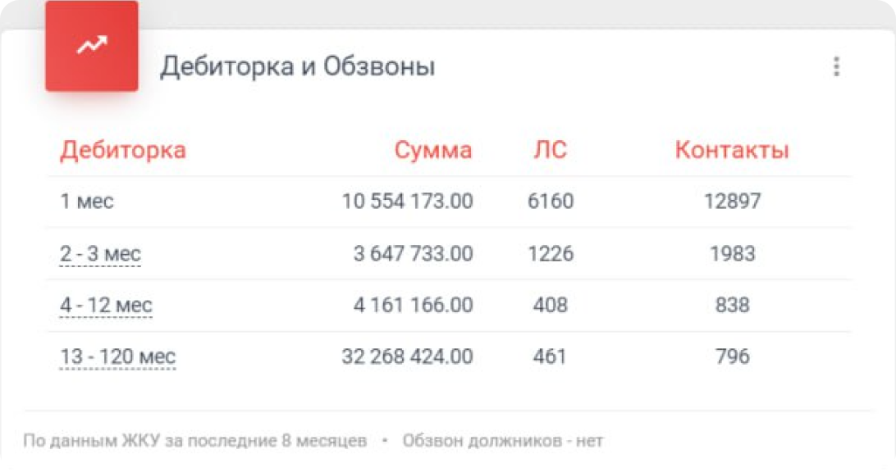Click the Контакты column header
896x472 pixels.
click(x=732, y=151)
